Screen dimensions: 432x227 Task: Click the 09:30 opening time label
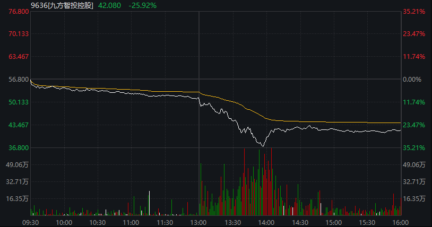[30, 222]
